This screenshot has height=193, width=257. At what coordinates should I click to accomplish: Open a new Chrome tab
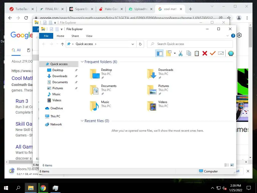coord(190,9)
